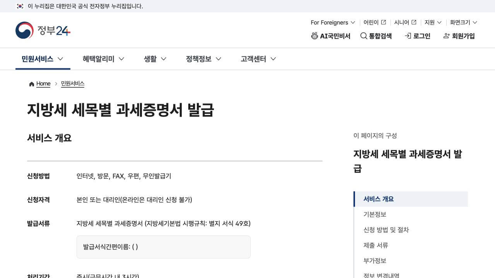
Task: Expand the 고객센터 menu
Action: (258, 59)
